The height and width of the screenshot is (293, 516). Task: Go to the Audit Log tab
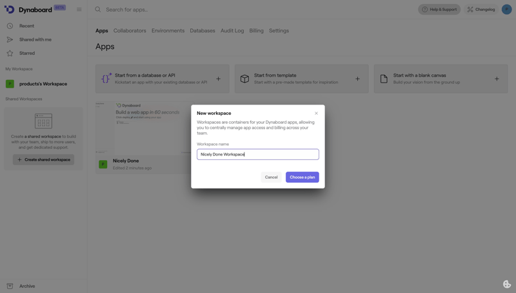232,30
